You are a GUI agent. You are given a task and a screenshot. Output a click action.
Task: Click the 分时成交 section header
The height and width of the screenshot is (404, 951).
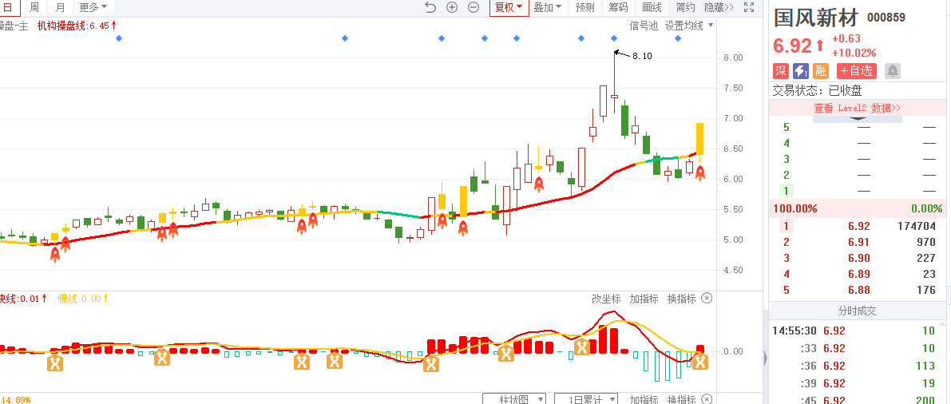click(857, 311)
